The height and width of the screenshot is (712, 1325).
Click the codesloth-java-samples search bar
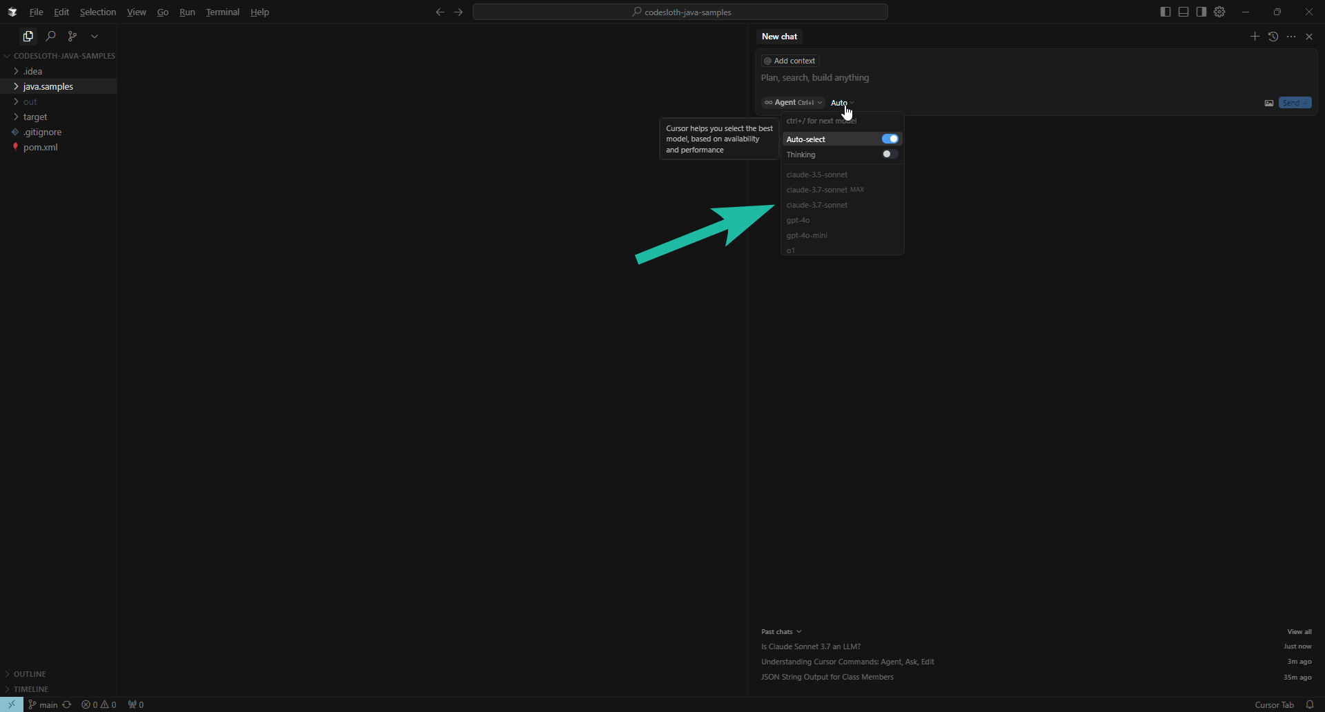coord(680,12)
